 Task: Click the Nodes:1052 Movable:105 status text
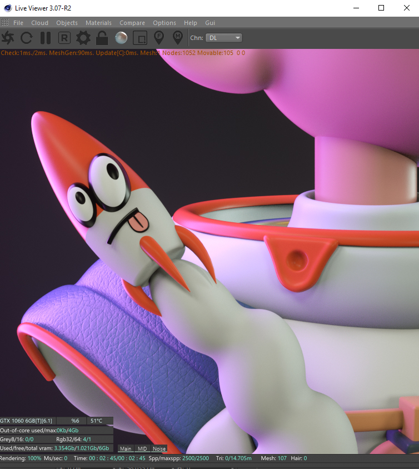tap(198, 53)
